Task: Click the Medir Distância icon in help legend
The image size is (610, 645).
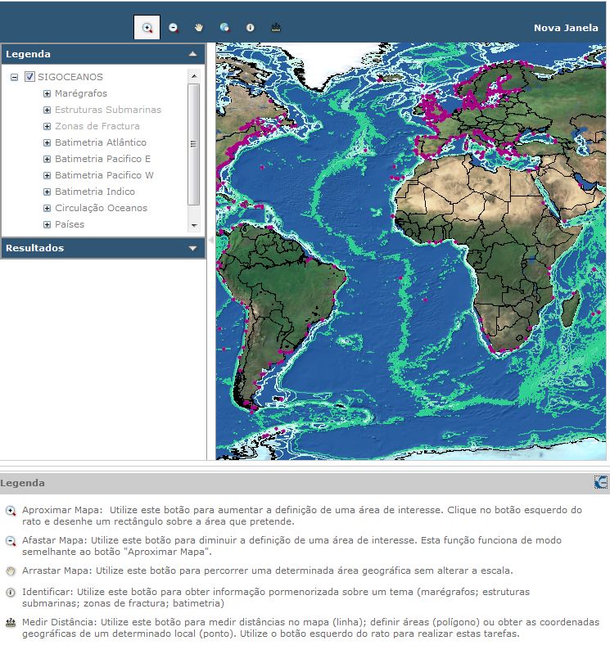Action: (x=11, y=622)
